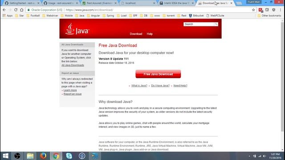Click the green secure lock icon

tap(28, 10)
